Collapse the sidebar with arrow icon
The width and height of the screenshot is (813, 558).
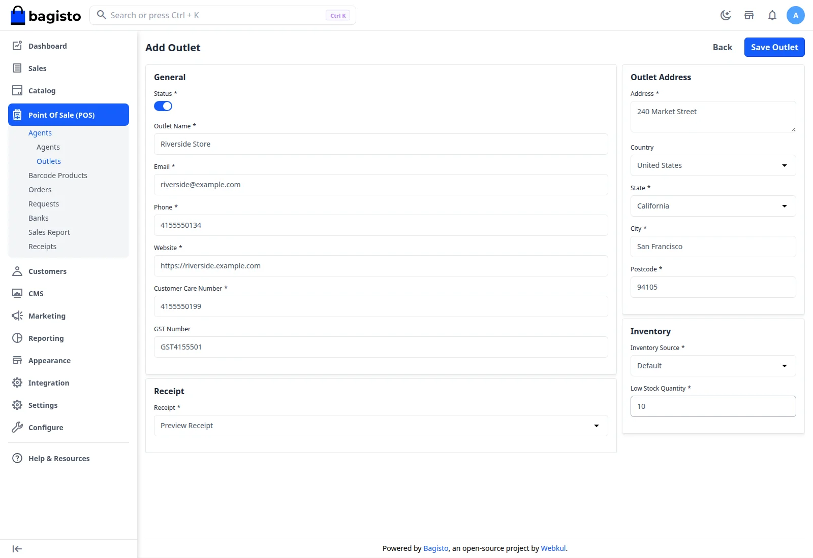[x=17, y=549]
